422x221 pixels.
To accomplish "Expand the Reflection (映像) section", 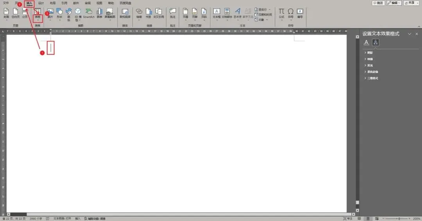I will [368, 59].
